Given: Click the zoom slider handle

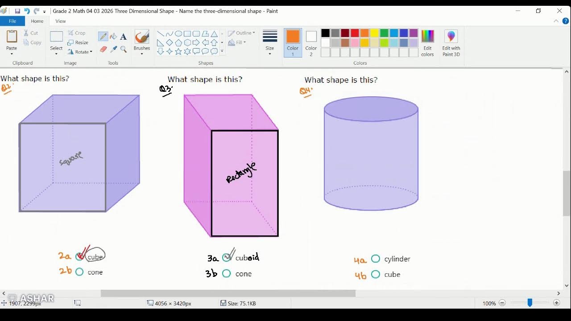Looking at the screenshot, I should [x=530, y=303].
